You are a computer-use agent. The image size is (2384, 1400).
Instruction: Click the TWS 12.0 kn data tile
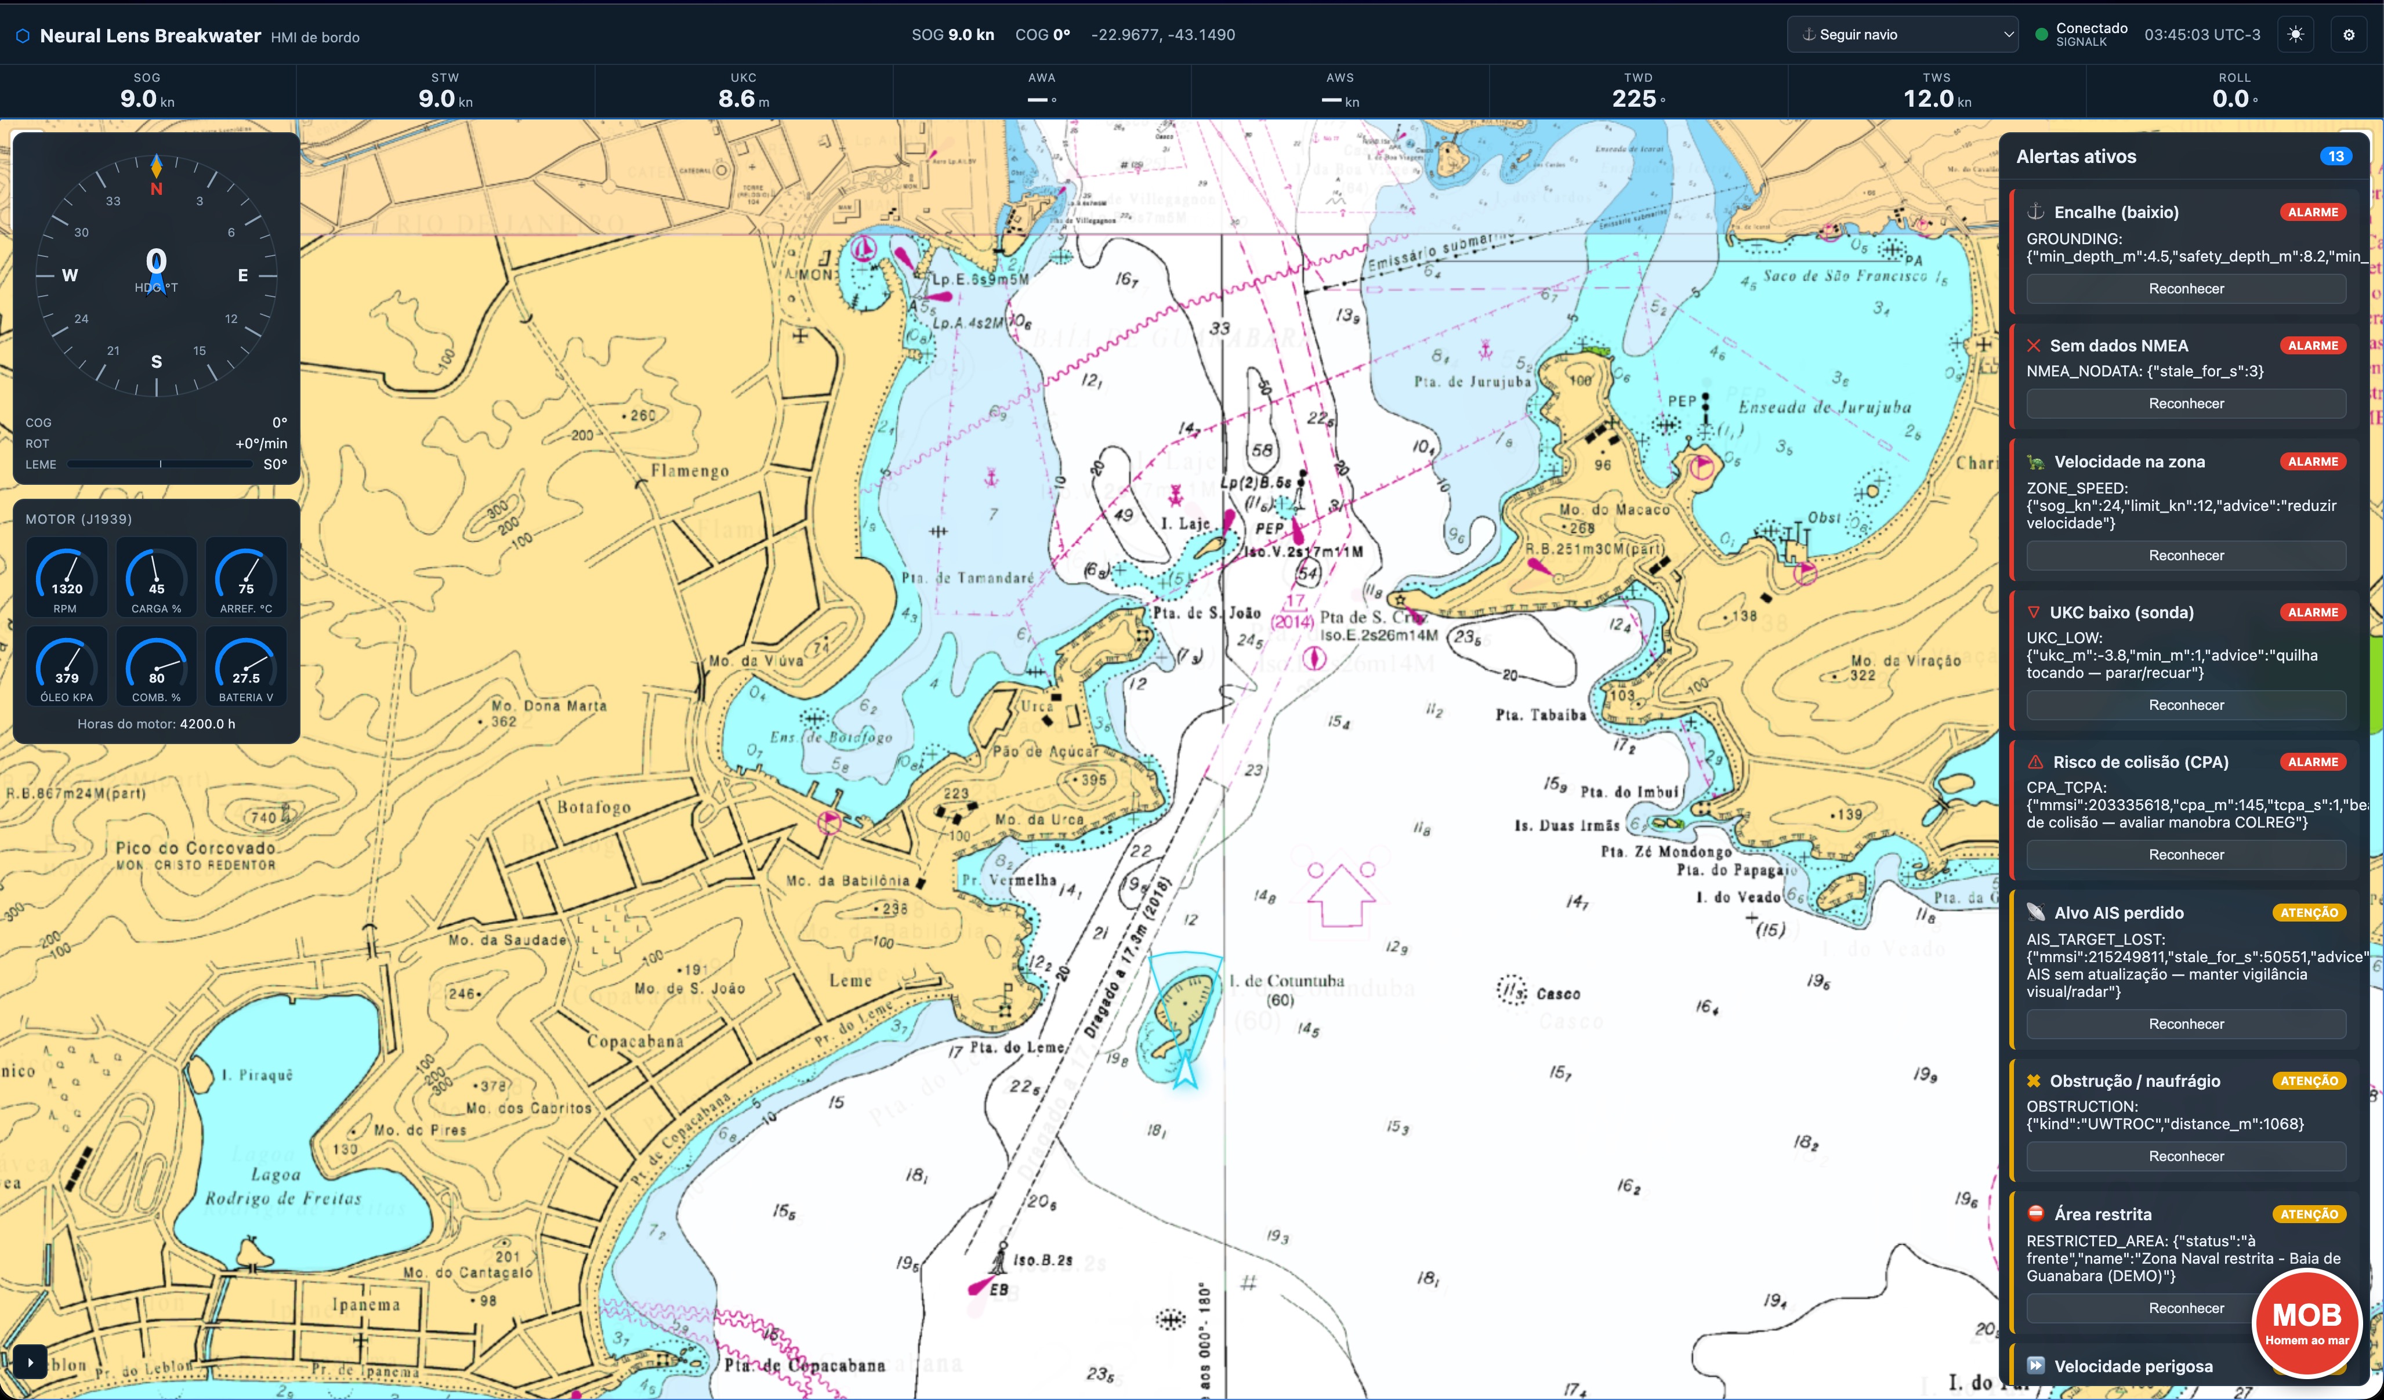[1937, 91]
